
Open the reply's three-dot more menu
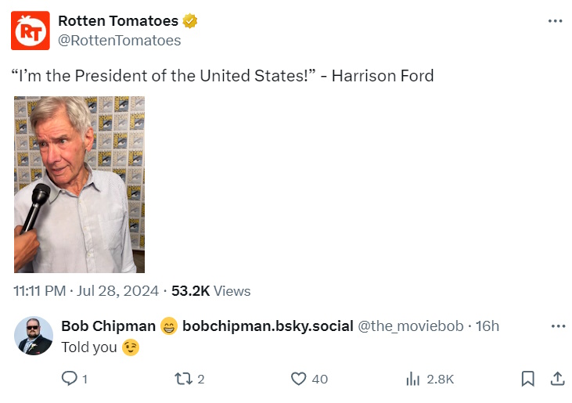point(558,326)
